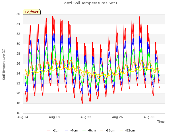Select the chart title Tonzi Soil Temperatures Set C
The width and height of the screenshot is (182, 136).
[91, 3]
